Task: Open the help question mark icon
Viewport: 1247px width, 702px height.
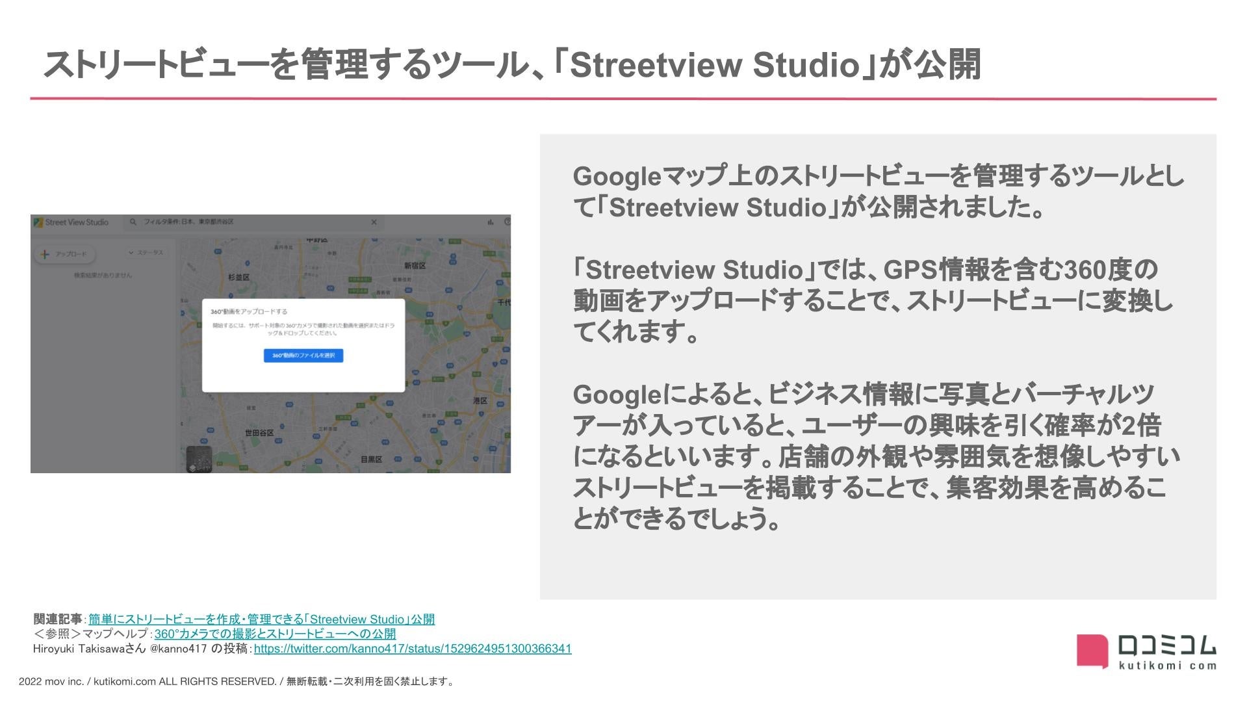Action: click(508, 222)
